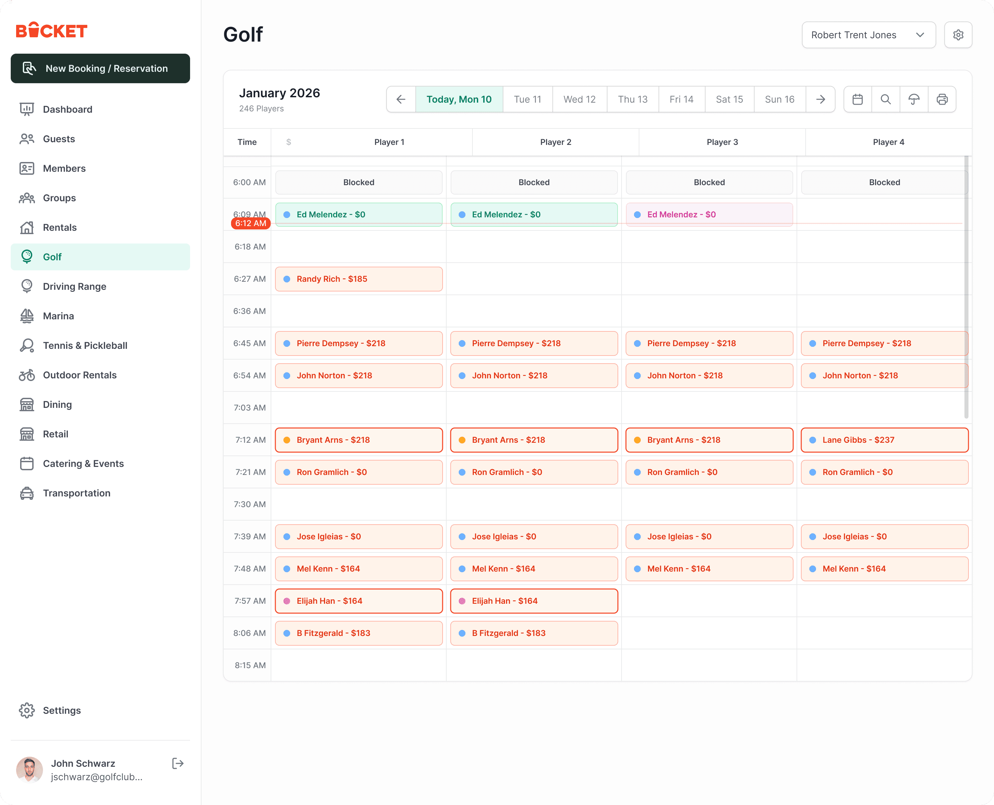
Task: Navigate forward with the right arrow
Action: tap(820, 99)
